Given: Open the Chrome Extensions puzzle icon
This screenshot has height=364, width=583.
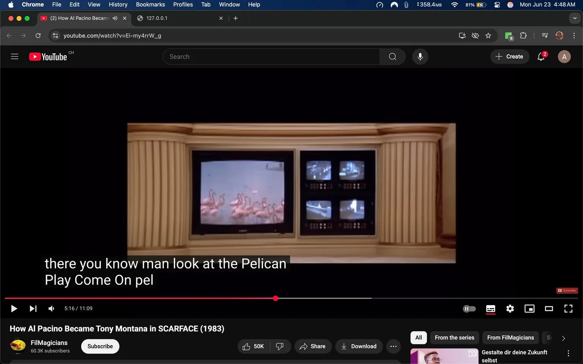Looking at the screenshot, I should 523,35.
